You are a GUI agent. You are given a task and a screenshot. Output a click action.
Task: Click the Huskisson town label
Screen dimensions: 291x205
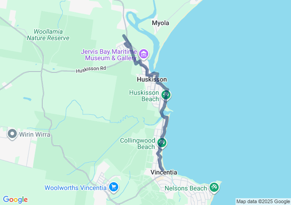click(x=152, y=79)
